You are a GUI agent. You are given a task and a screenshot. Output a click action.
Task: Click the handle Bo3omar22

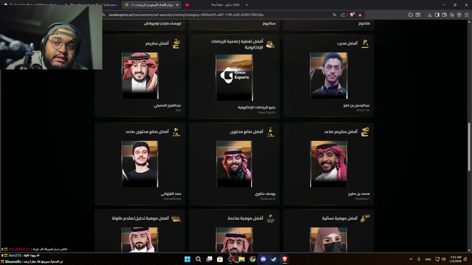point(268,199)
